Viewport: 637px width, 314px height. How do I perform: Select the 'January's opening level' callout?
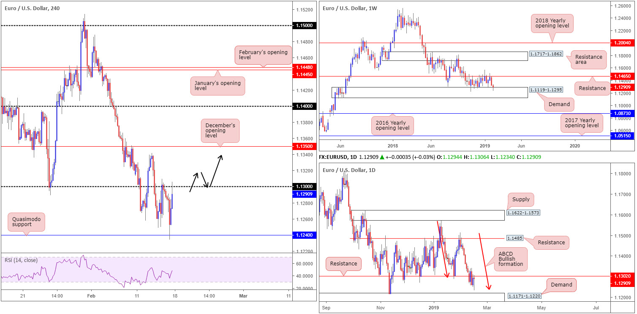coord(217,86)
